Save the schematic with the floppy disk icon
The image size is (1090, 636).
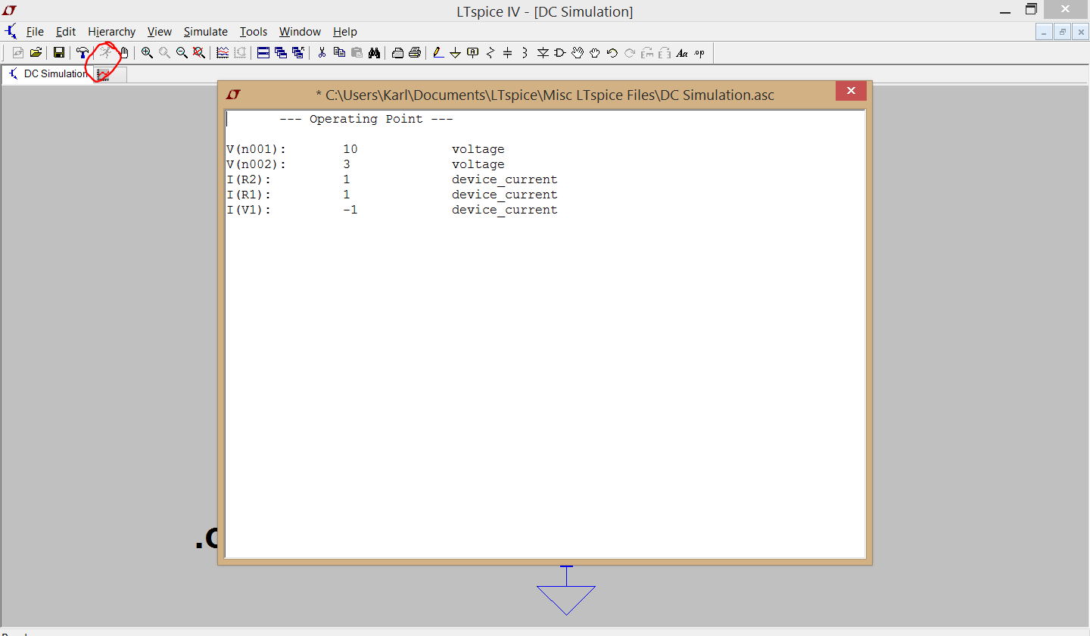click(58, 52)
